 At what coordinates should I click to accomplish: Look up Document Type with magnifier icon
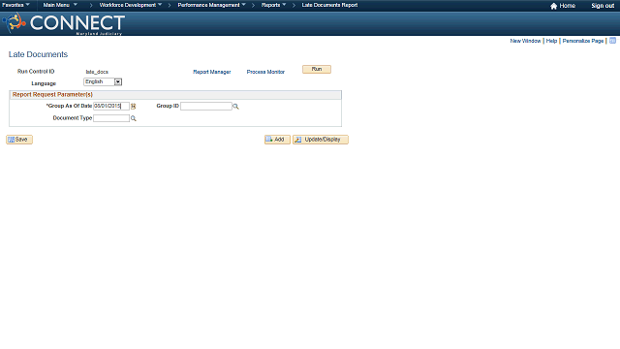134,118
